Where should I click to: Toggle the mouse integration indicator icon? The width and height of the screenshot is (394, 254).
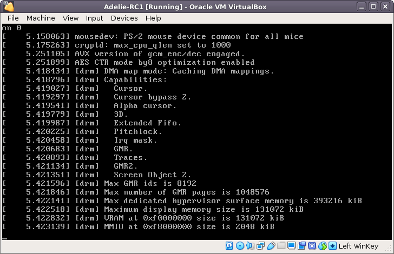click(x=323, y=246)
